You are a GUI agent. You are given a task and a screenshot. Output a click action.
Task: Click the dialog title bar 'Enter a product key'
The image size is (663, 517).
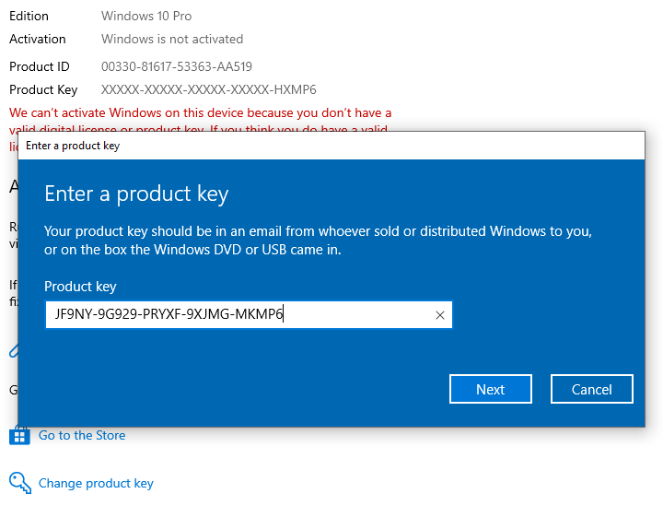pos(276,146)
